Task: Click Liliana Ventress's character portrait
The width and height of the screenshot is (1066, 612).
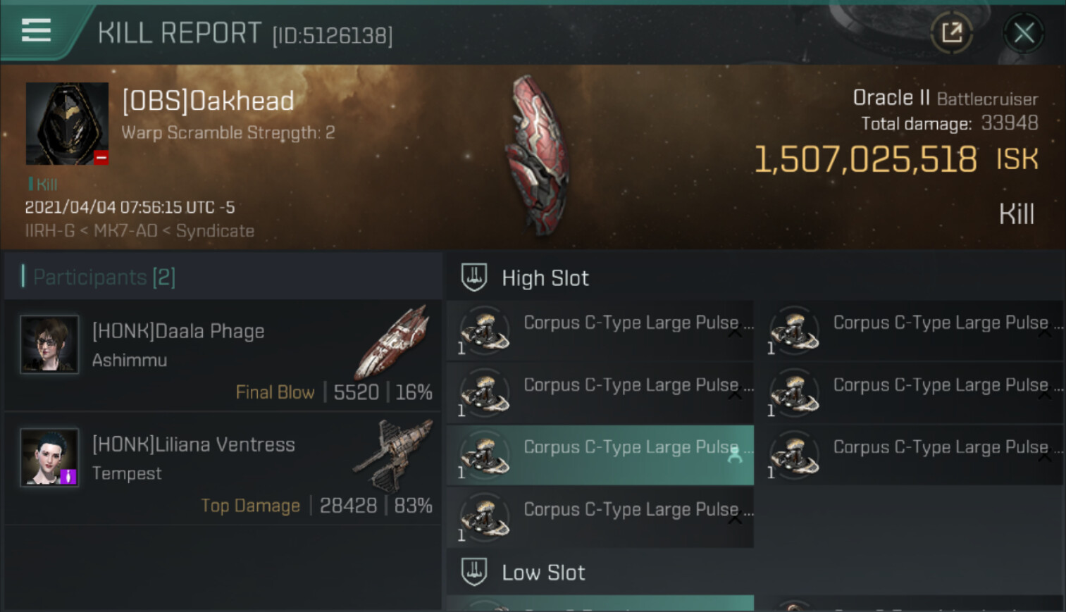Action: point(49,457)
